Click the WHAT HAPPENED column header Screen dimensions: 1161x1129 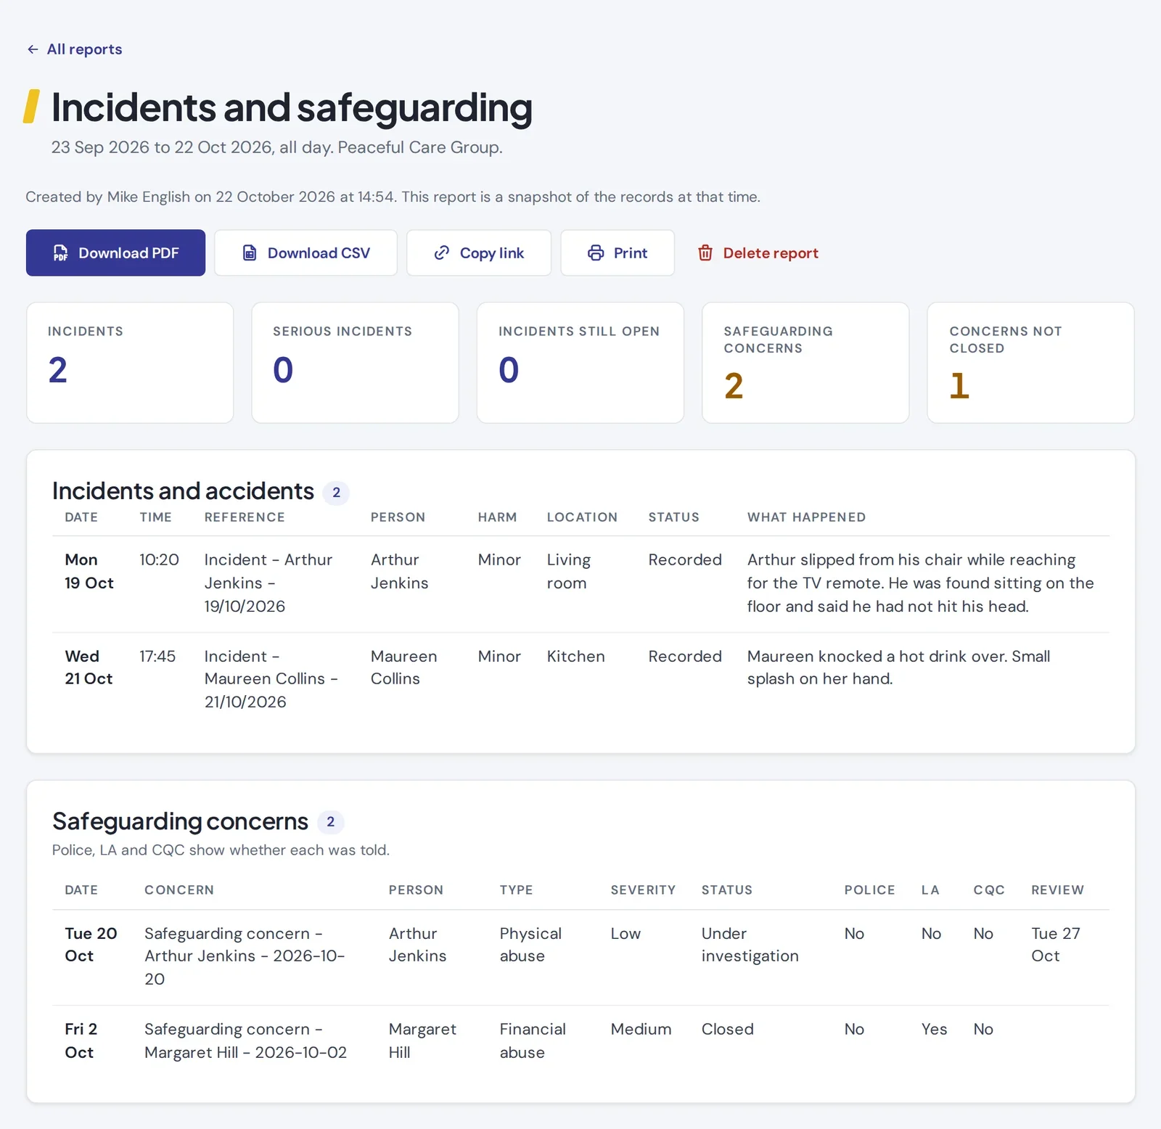(806, 517)
